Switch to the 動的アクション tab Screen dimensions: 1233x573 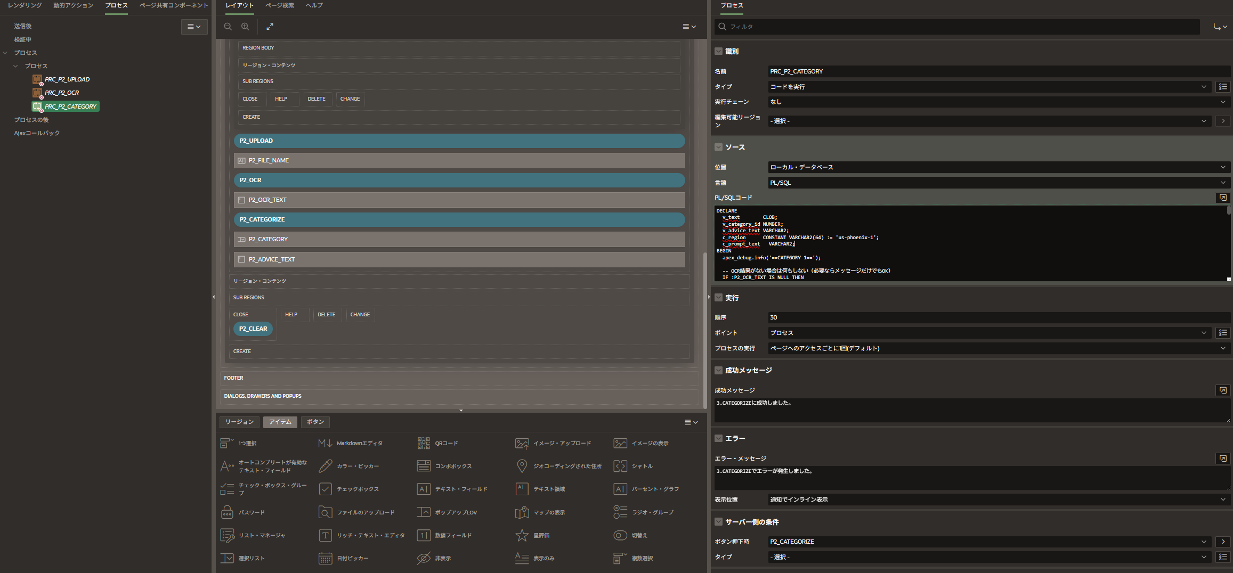coord(74,5)
